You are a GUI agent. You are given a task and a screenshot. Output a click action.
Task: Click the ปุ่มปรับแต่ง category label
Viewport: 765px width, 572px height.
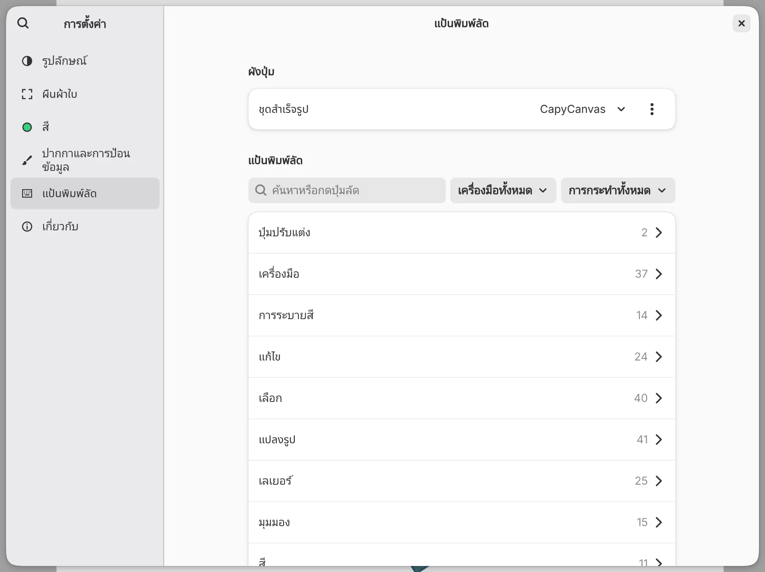click(x=284, y=233)
